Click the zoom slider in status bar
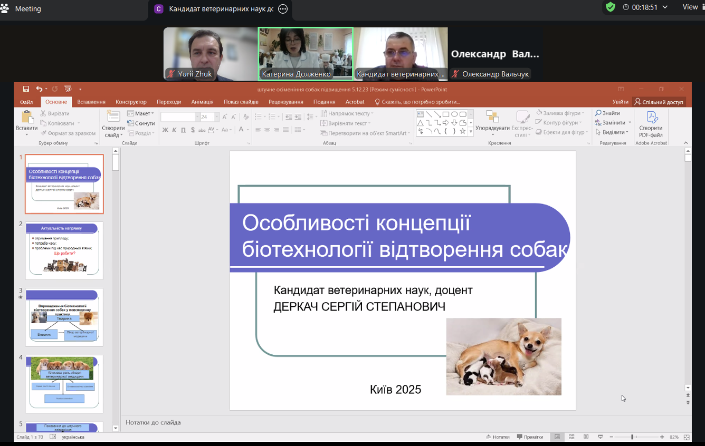This screenshot has height=446, width=705. tap(632, 437)
